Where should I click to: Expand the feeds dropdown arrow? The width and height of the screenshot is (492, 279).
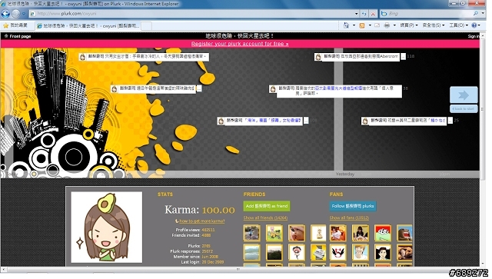(370, 25)
